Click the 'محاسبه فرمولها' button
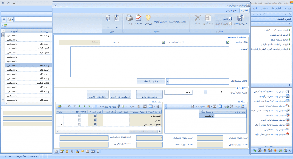This screenshot has width=293, height=159. pos(149,97)
